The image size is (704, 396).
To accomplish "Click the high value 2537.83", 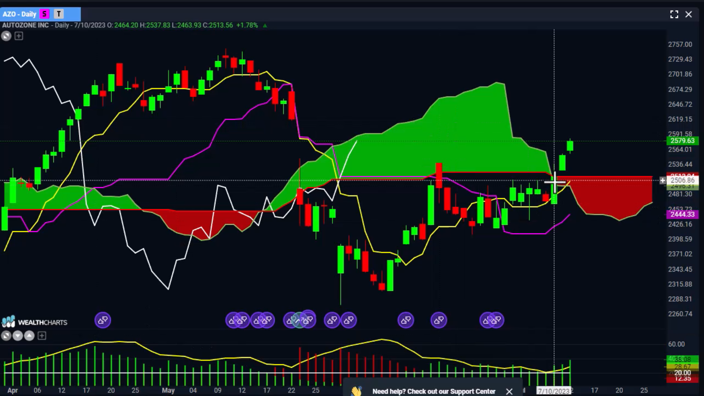I will (158, 25).
